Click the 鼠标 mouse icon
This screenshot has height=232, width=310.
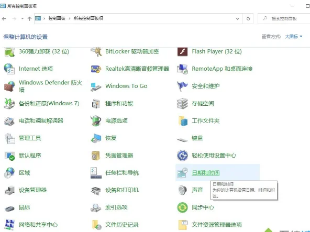pyautogui.click(x=9, y=208)
